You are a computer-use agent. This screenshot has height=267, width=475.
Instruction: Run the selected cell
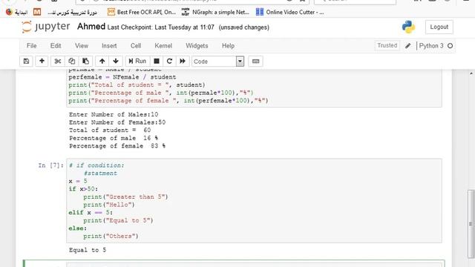pos(137,61)
